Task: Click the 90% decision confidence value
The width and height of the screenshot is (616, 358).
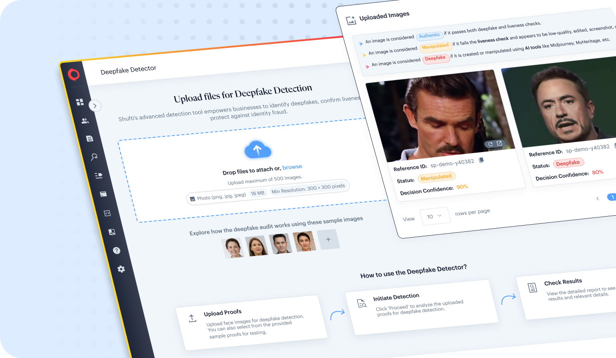Action: (x=462, y=187)
